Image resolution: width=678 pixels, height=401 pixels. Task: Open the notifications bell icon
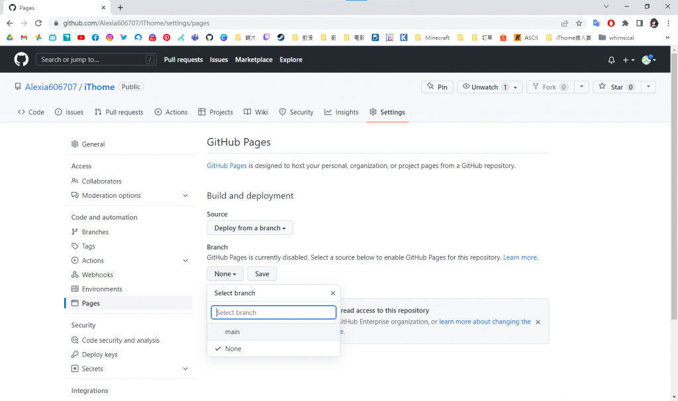[x=611, y=60]
